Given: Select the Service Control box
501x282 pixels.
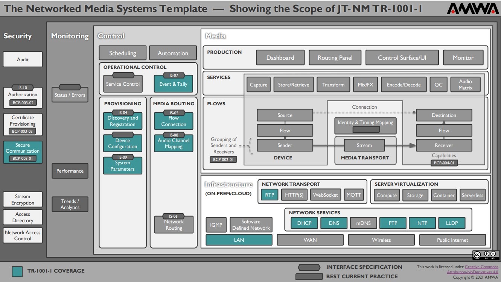Looking at the screenshot, I should click(x=123, y=84).
